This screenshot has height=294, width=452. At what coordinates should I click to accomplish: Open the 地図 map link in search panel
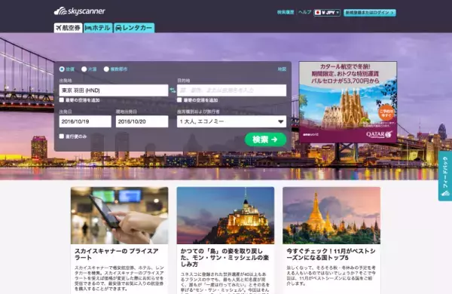point(282,69)
